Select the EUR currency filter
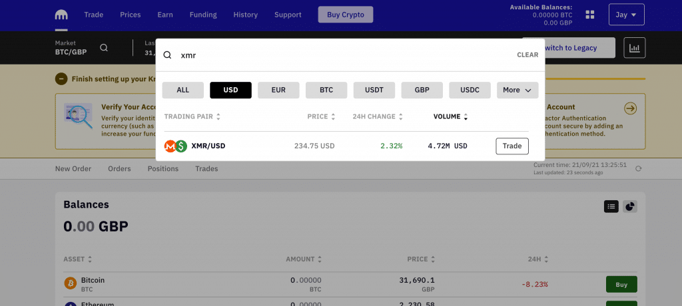The height and width of the screenshot is (306, 682). 278,90
